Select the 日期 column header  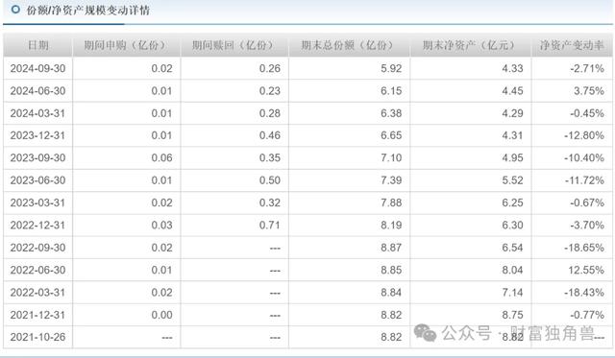tap(38, 45)
